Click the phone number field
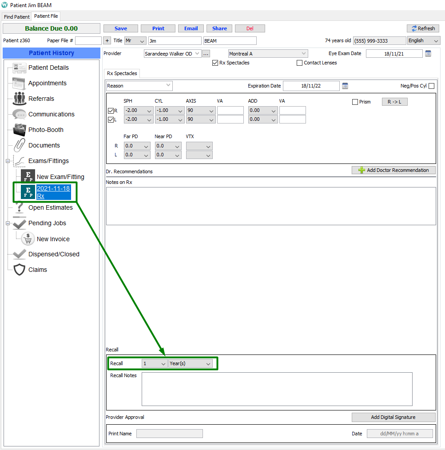 click(x=380, y=41)
